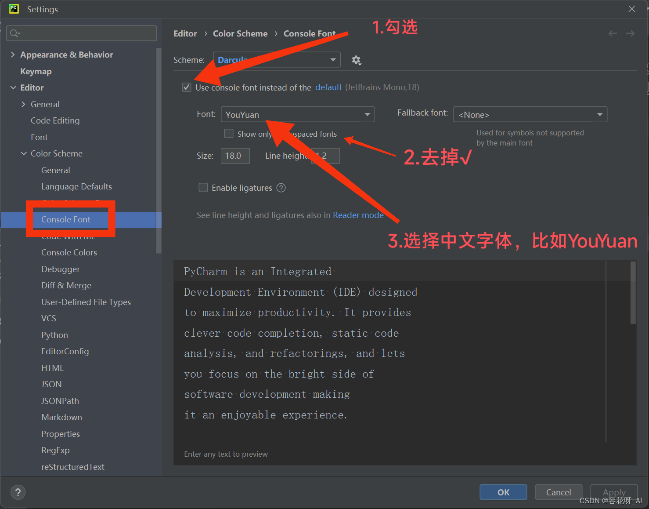
Task: Select Language Defaults under Color Scheme
Action: 76,186
